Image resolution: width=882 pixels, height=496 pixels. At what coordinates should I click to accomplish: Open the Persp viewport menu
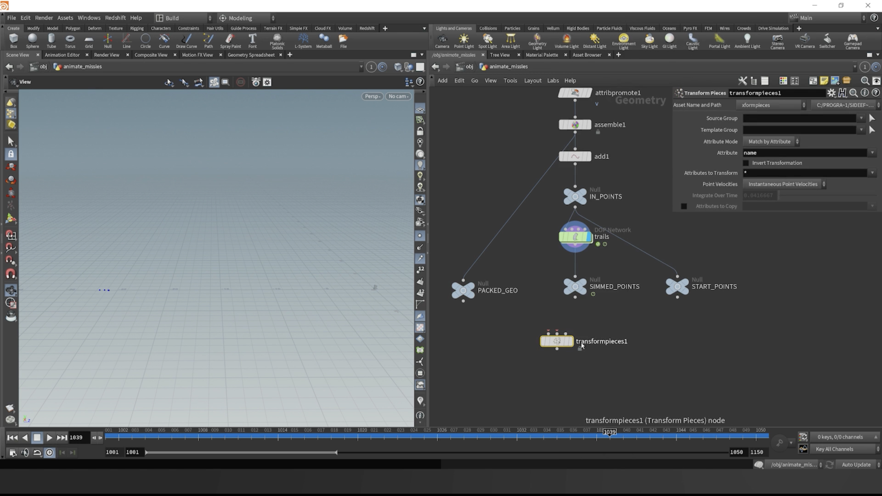coord(372,96)
